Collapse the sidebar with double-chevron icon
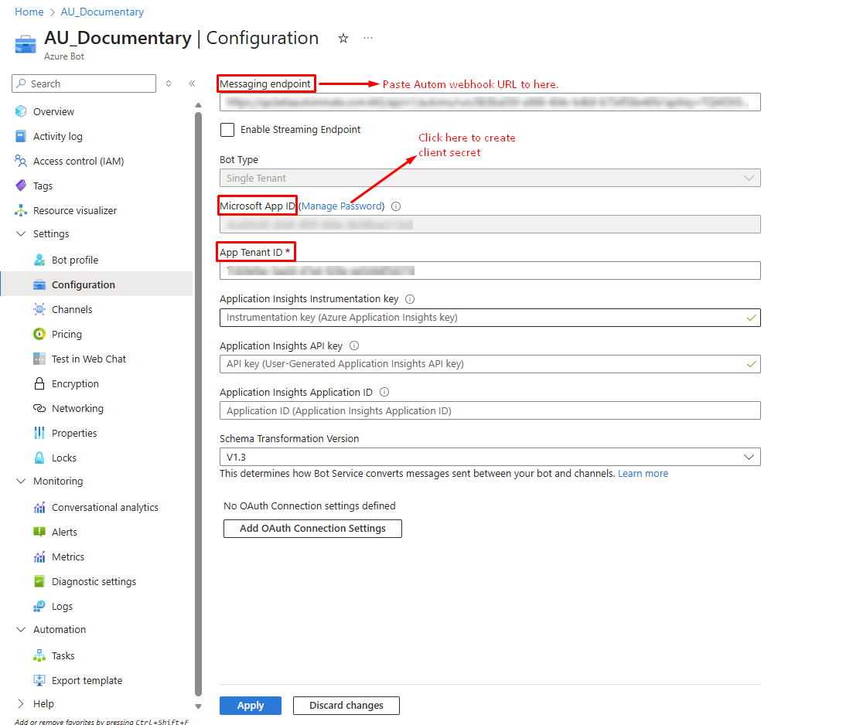Viewport: 853px width, 725px height. [192, 83]
